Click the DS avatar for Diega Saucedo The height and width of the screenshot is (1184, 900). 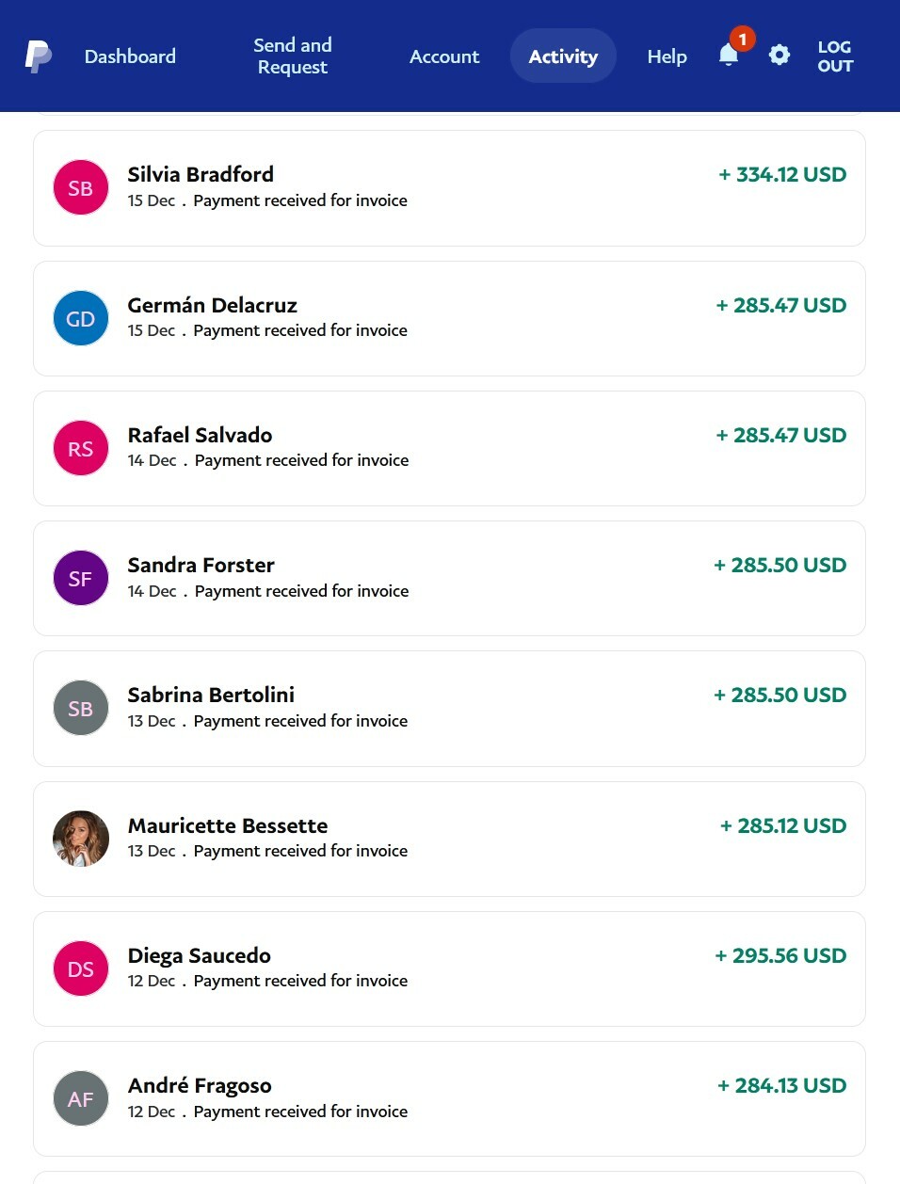(81, 968)
